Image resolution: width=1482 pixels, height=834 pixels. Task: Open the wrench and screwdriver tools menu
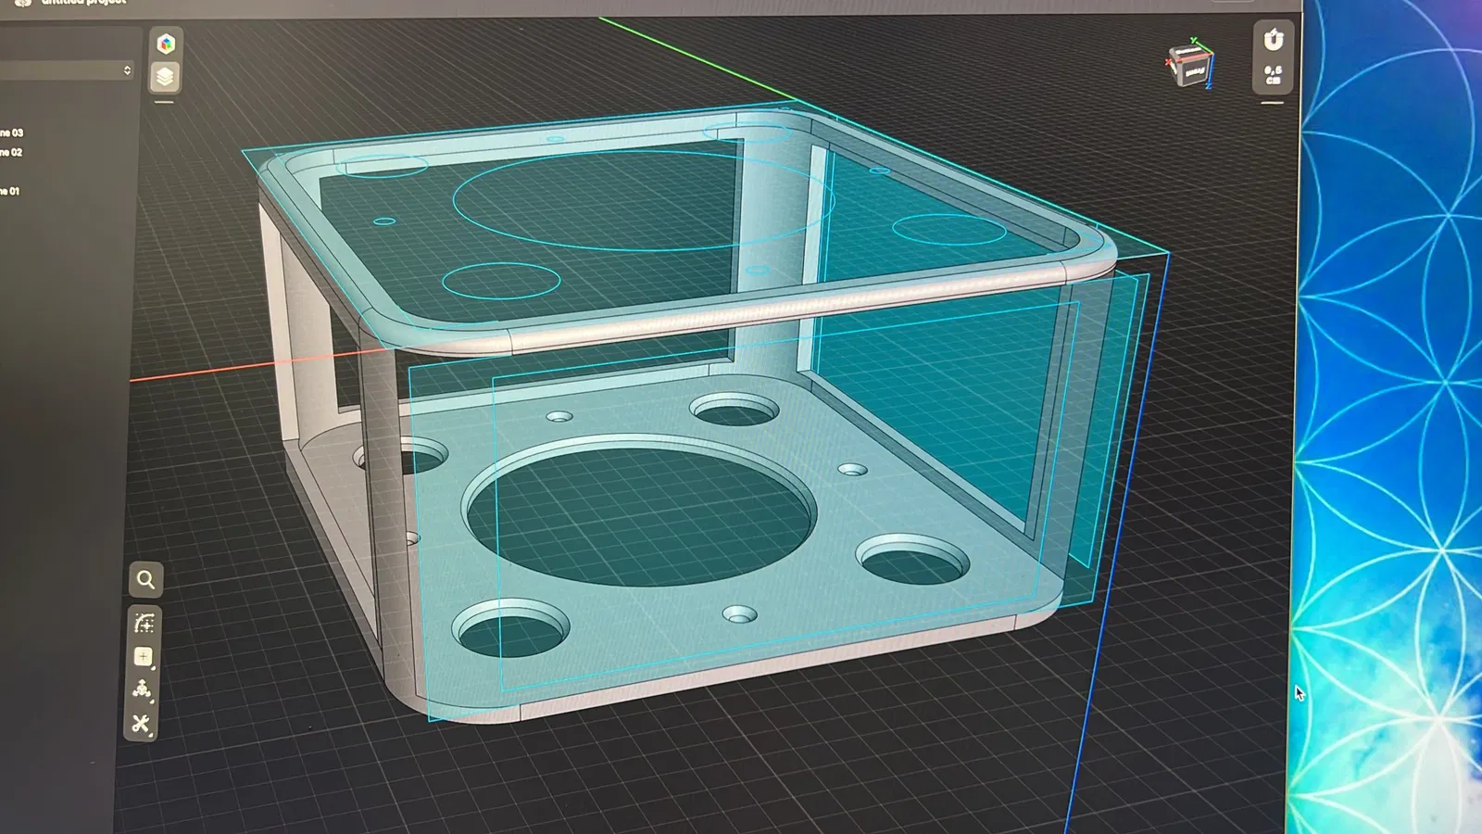point(141,724)
